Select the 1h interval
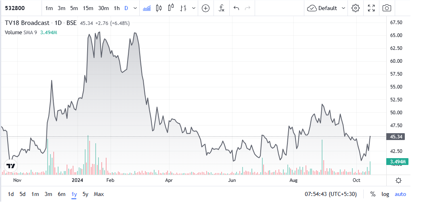Screen dimensions: 425x202 117,8
